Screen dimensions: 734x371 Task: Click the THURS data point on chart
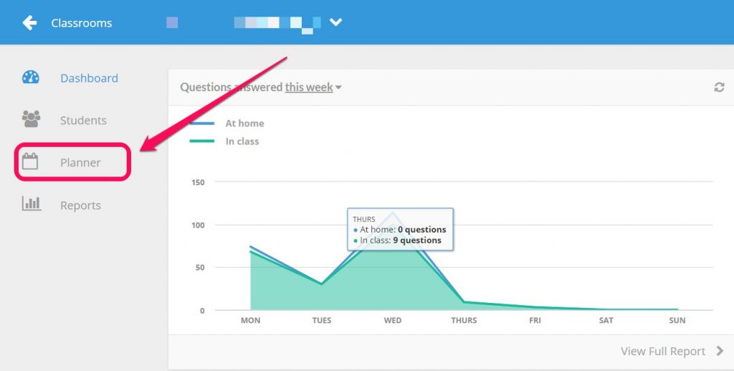(464, 301)
